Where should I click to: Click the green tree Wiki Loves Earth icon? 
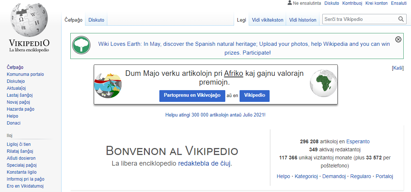click(81, 45)
